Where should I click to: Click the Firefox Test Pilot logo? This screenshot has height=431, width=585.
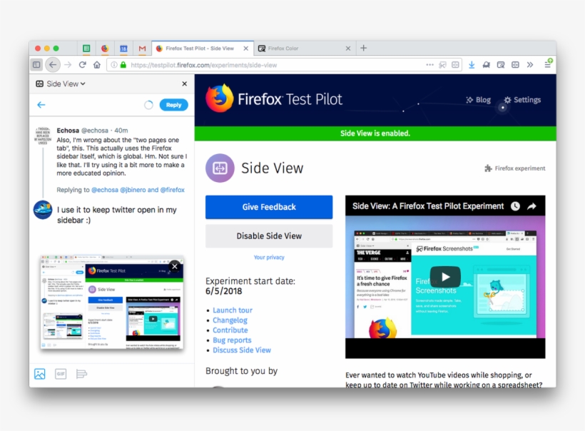pyautogui.click(x=273, y=98)
